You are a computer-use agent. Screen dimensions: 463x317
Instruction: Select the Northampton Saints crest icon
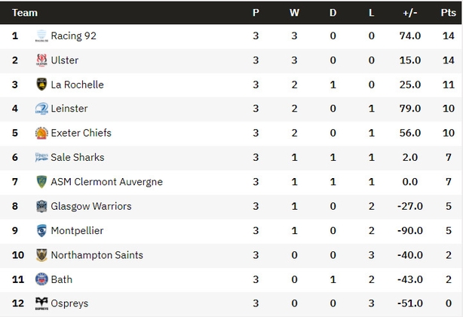pyautogui.click(x=41, y=255)
